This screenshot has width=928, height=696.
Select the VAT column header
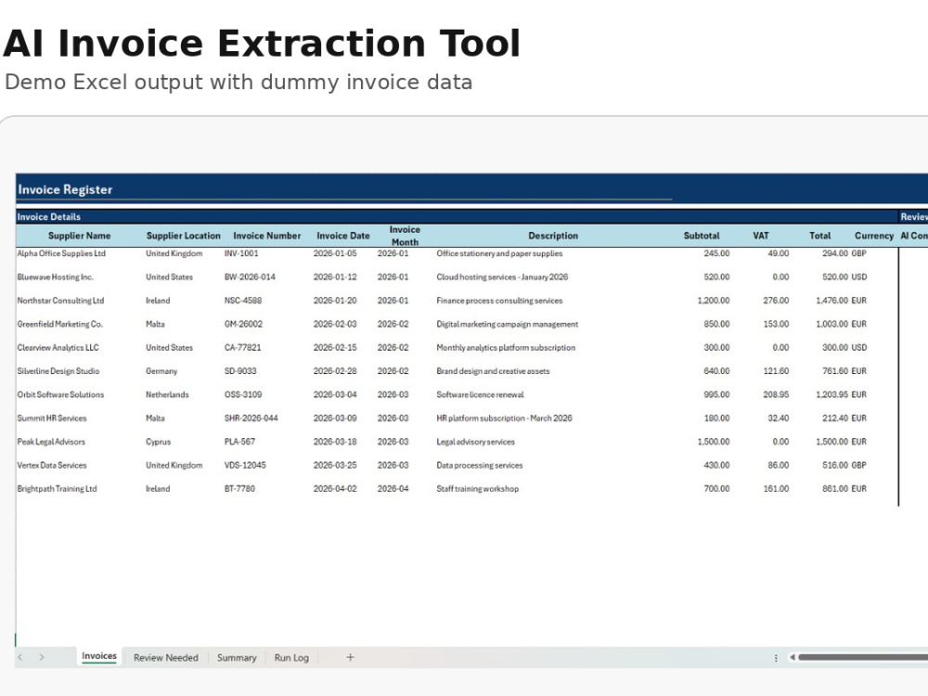[x=761, y=236]
